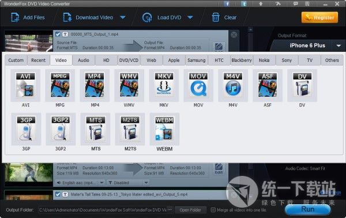The width and height of the screenshot is (346, 218).
Task: Expand the Download Video dropdown arrow
Action: [x=123, y=17]
